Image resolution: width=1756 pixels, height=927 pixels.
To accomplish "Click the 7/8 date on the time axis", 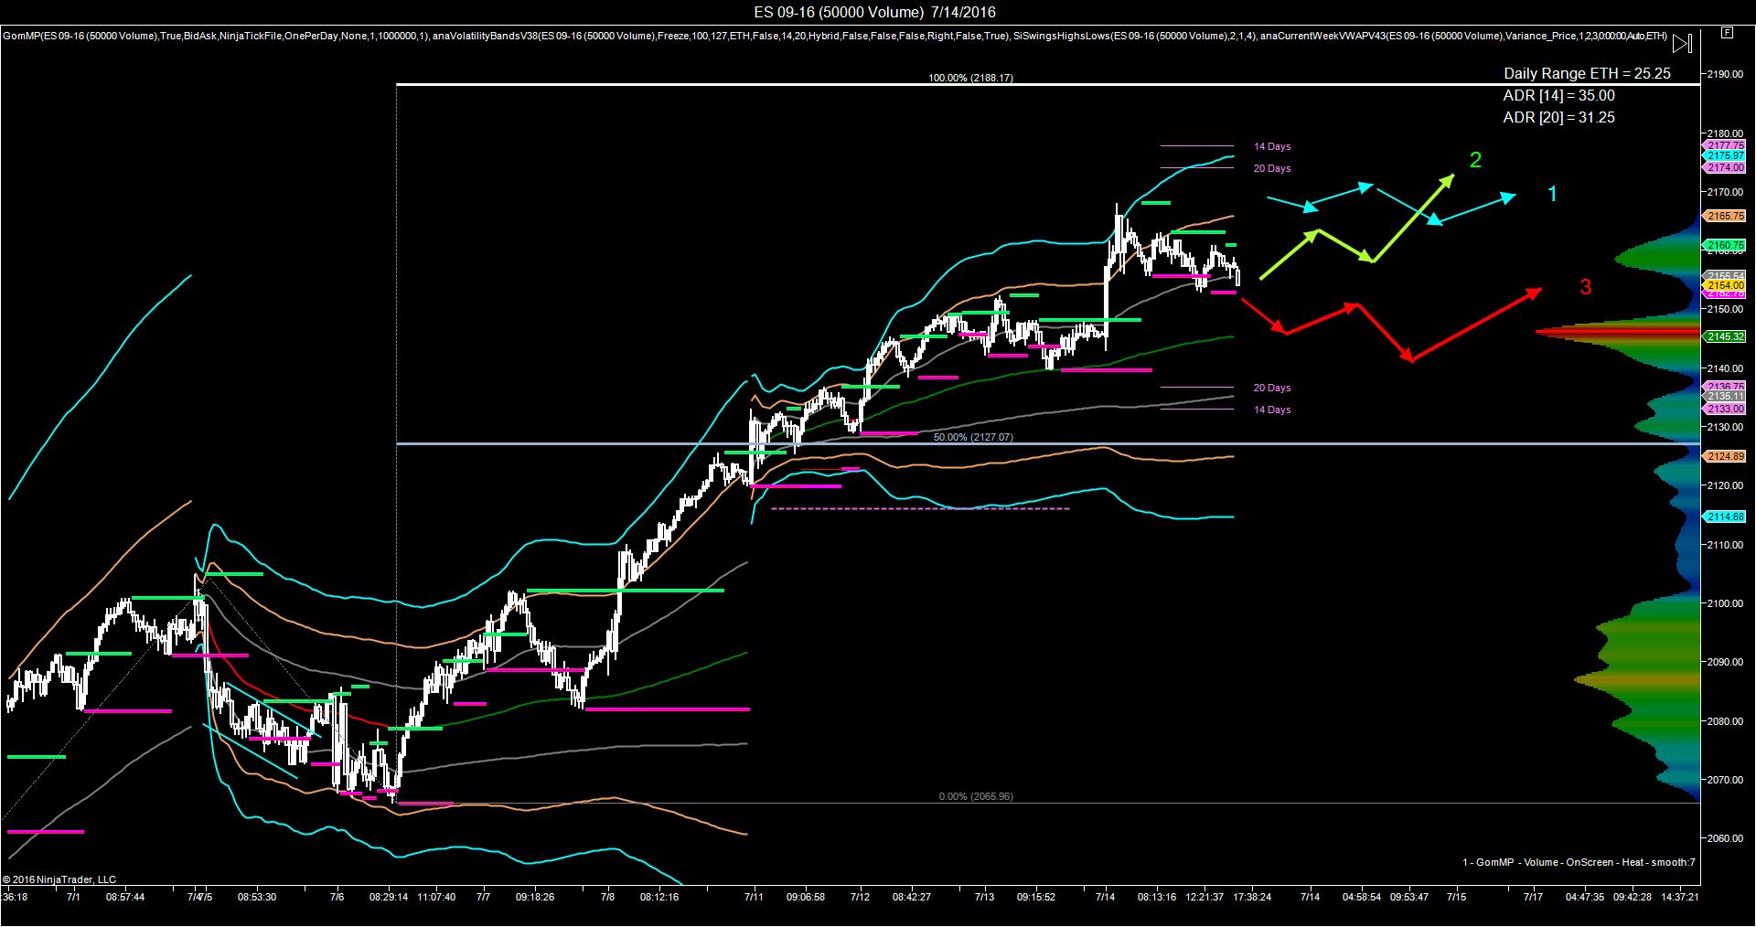I will [608, 897].
